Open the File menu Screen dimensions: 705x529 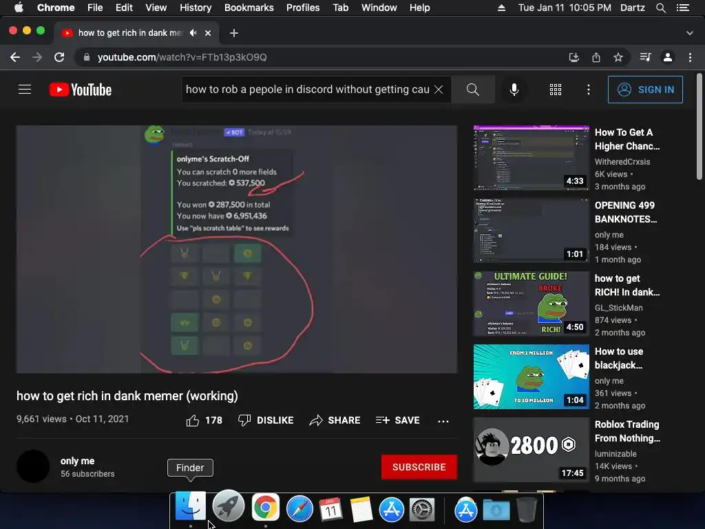coord(95,8)
